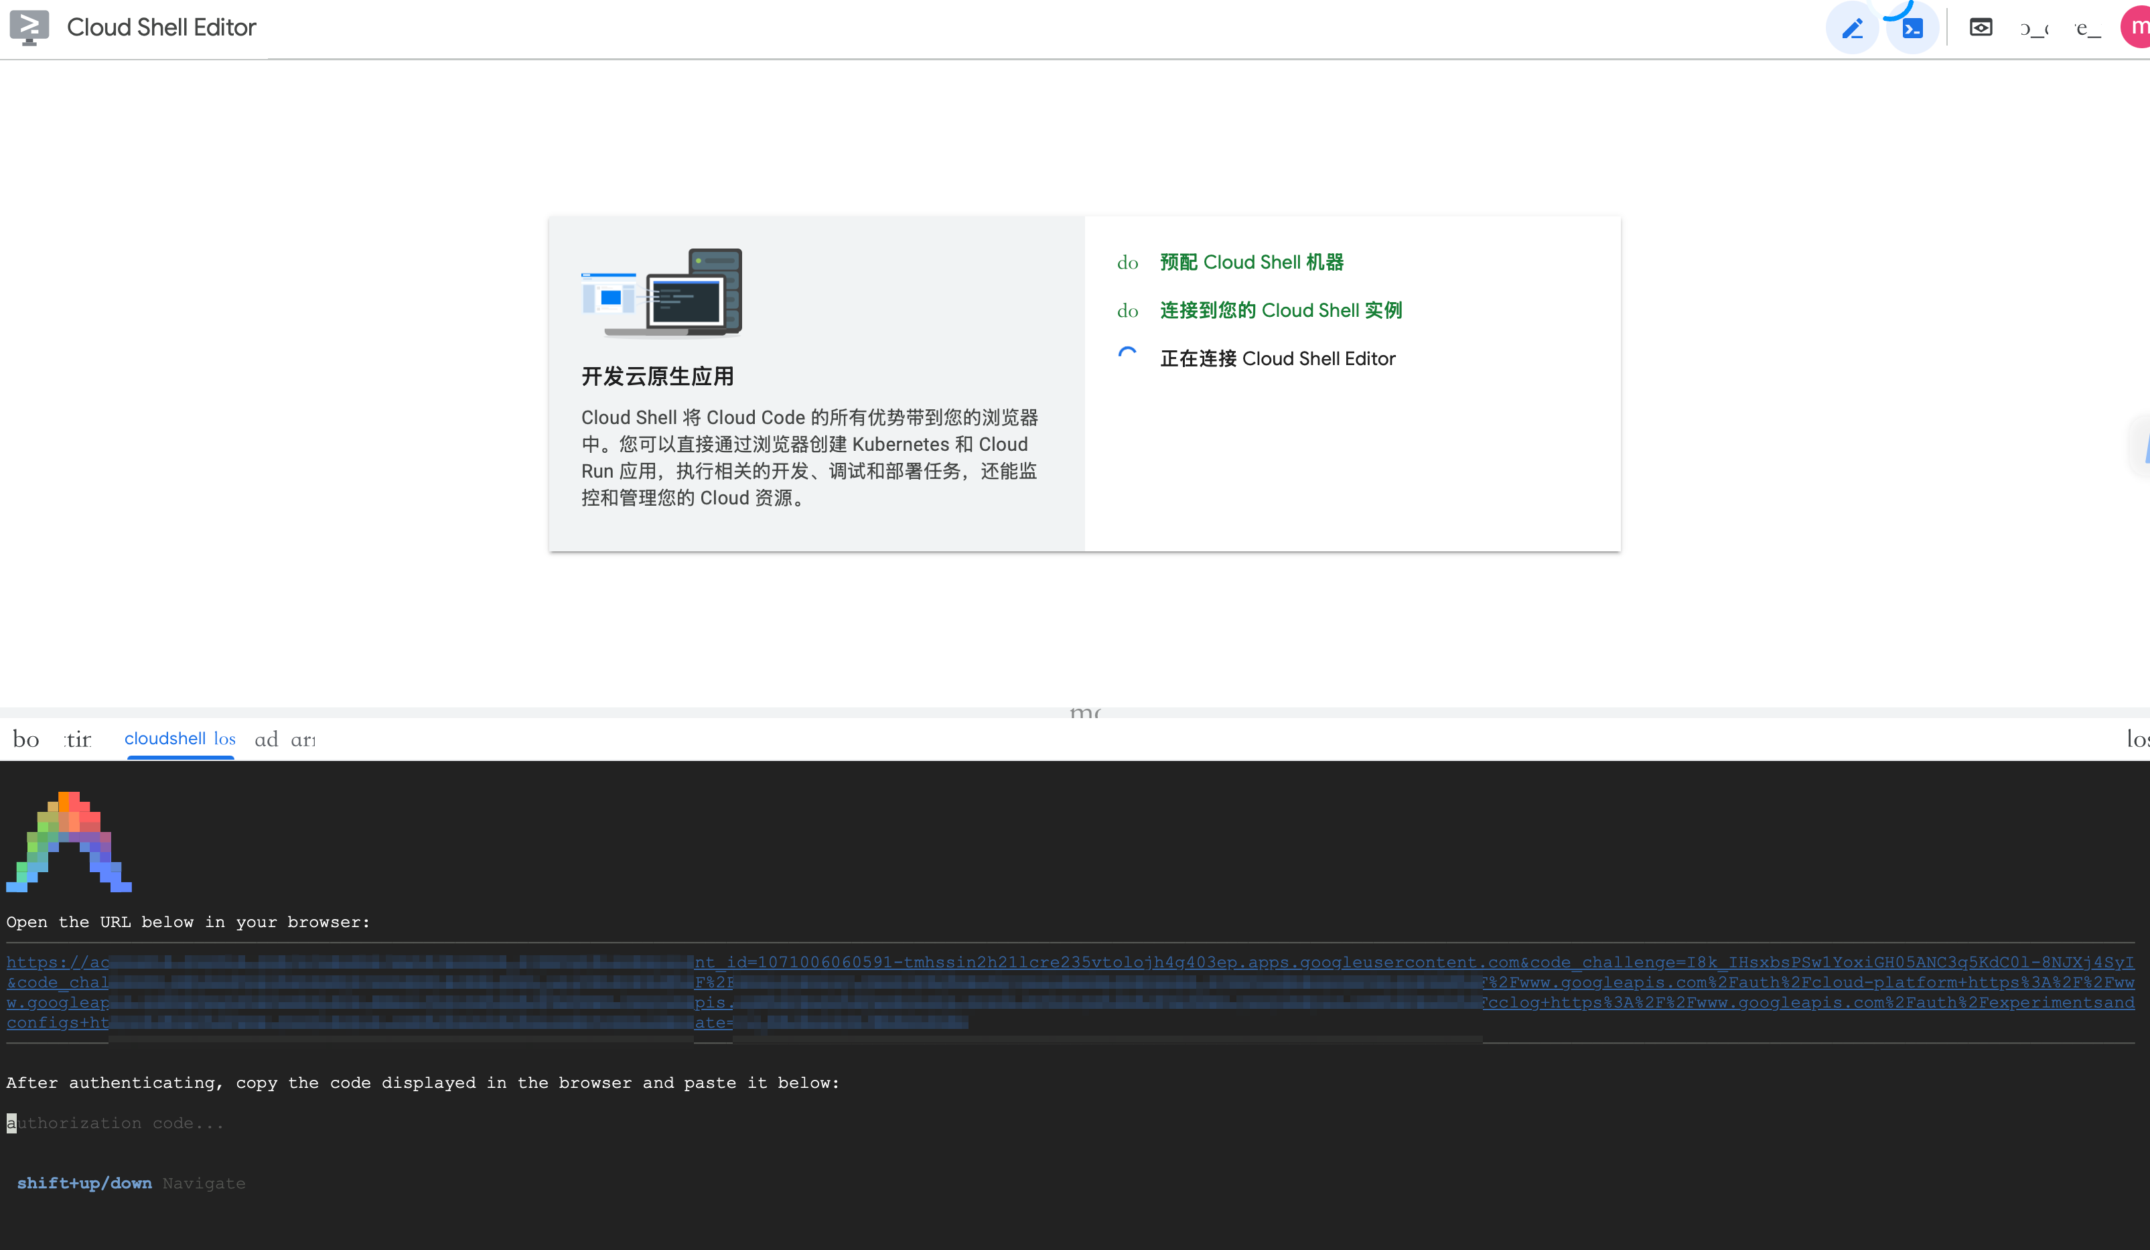
Task: Click the text '预配 Cloud Shell 机器'
Action: [1252, 262]
